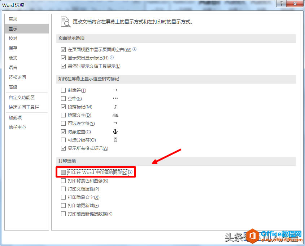Check 打印前更新域 checkbox

[x=63, y=205]
